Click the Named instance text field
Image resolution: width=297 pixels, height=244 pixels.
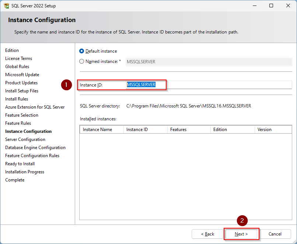209,62
